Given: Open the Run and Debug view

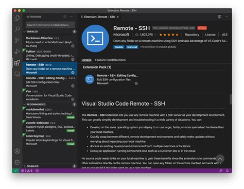Looking at the screenshot, I should tap(17, 51).
